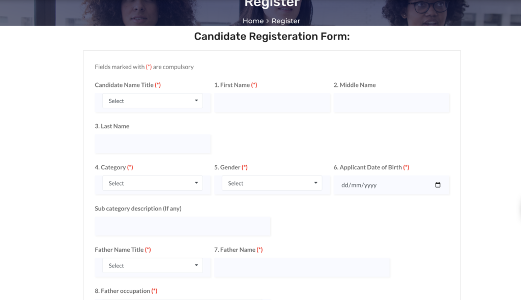
Task: Click the caret arrow on Father Name Title select
Action: (196, 265)
